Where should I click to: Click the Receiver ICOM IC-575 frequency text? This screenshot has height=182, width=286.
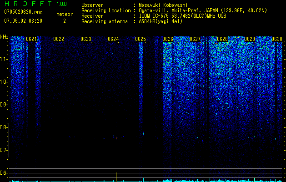coord(182,16)
